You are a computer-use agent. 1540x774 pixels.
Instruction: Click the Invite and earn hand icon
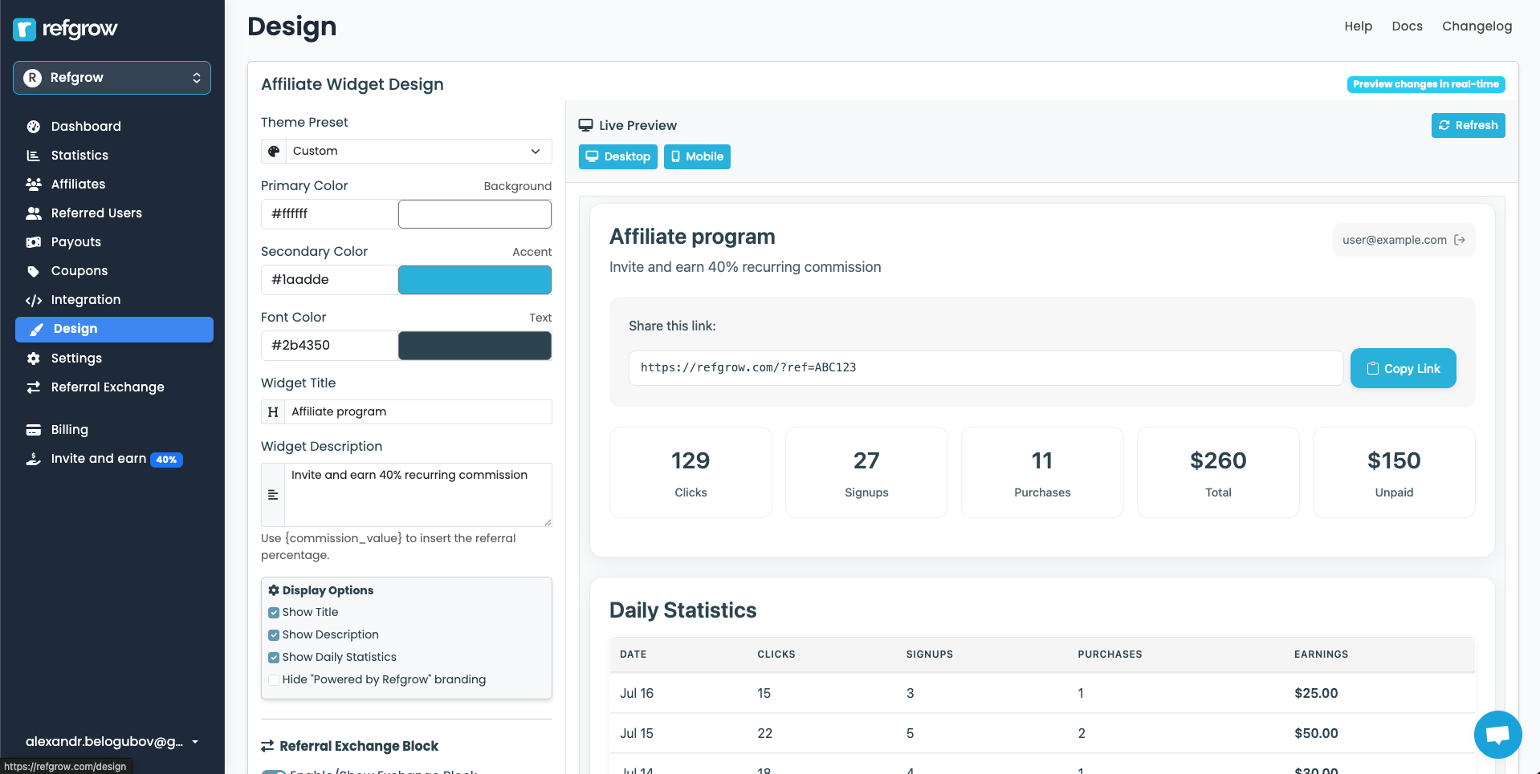[33, 459]
